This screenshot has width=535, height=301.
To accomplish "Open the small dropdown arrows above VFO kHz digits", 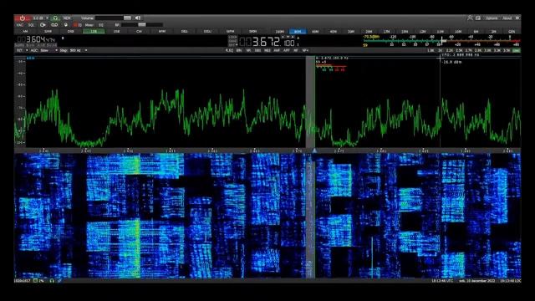I will tap(288, 37).
